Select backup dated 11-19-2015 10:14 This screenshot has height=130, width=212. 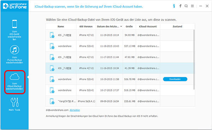pyautogui.click(x=120, y=35)
